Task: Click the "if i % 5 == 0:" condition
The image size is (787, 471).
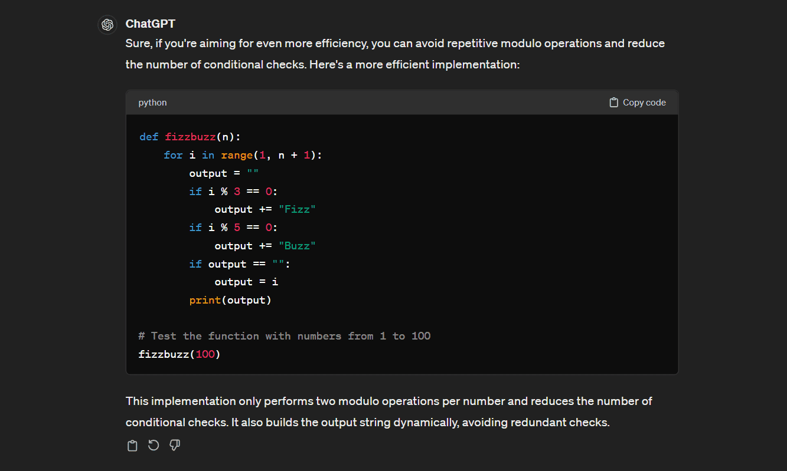Action: [233, 228]
